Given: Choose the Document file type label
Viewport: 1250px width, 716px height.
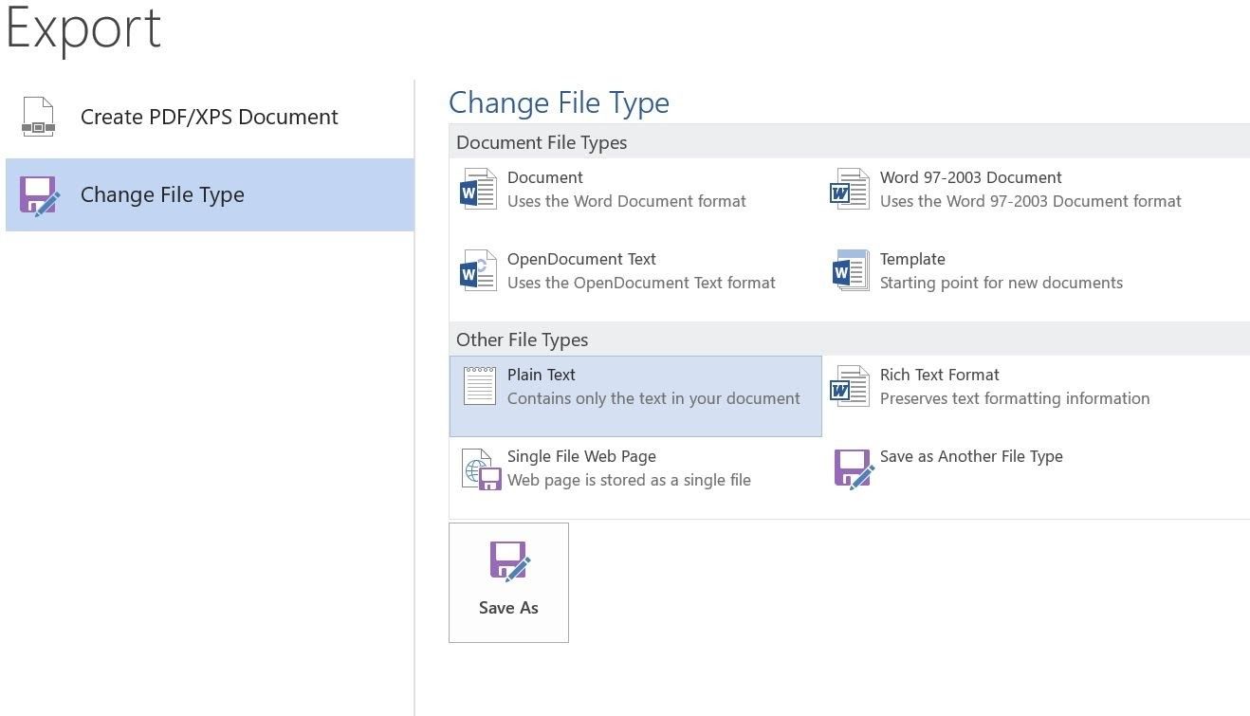Looking at the screenshot, I should click(544, 177).
